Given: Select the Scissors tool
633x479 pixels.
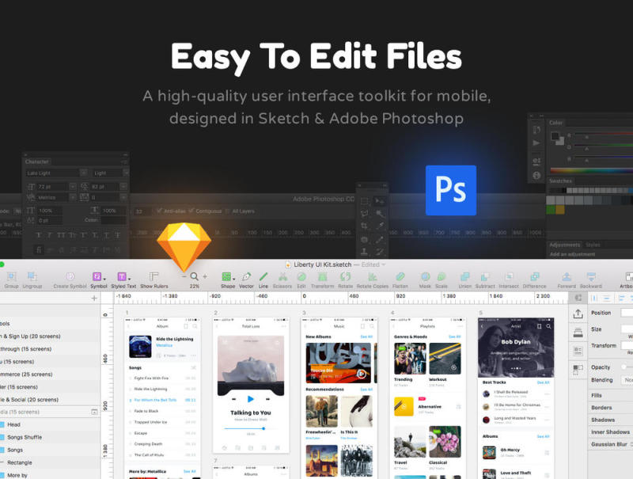Looking at the screenshot, I should pos(282,277).
